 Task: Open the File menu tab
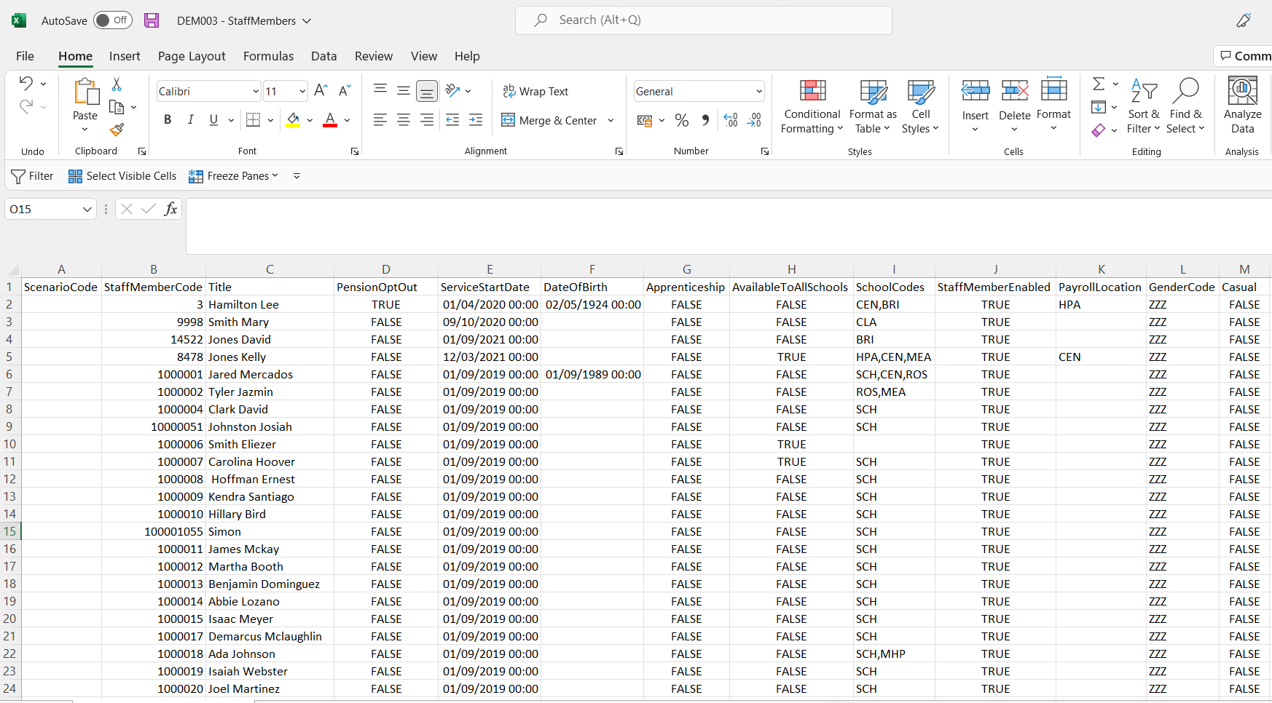click(25, 56)
